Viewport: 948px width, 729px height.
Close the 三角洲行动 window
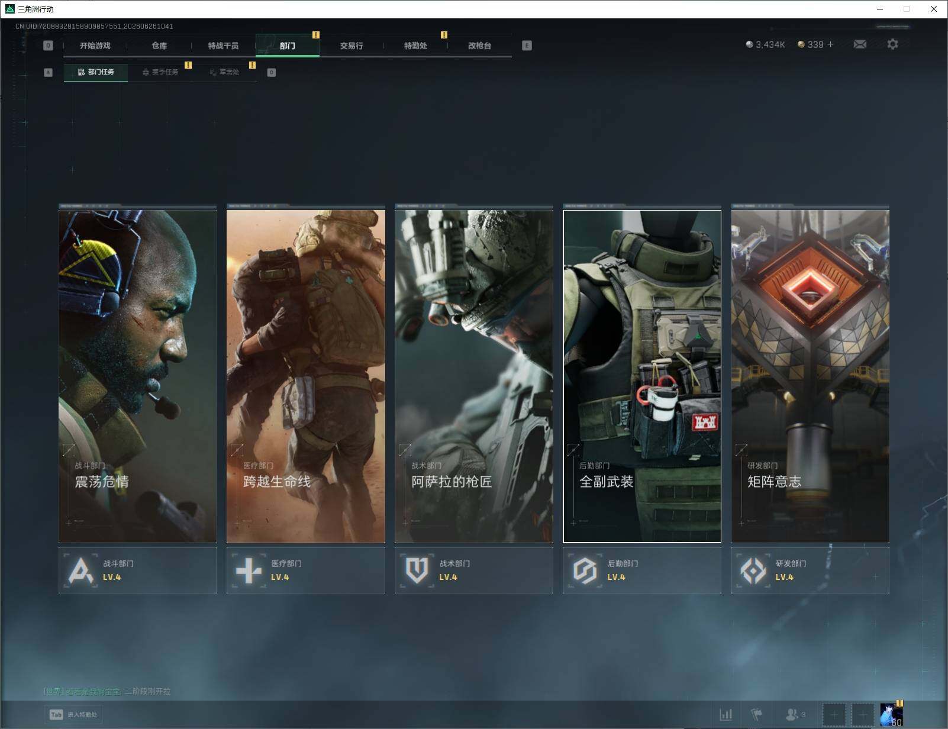[934, 9]
